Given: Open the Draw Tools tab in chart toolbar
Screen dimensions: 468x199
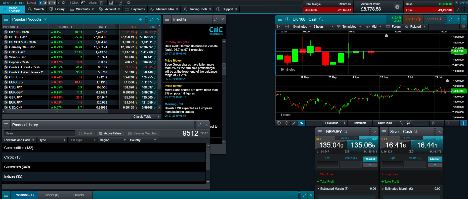Looking at the screenshot, I should point(385,123).
